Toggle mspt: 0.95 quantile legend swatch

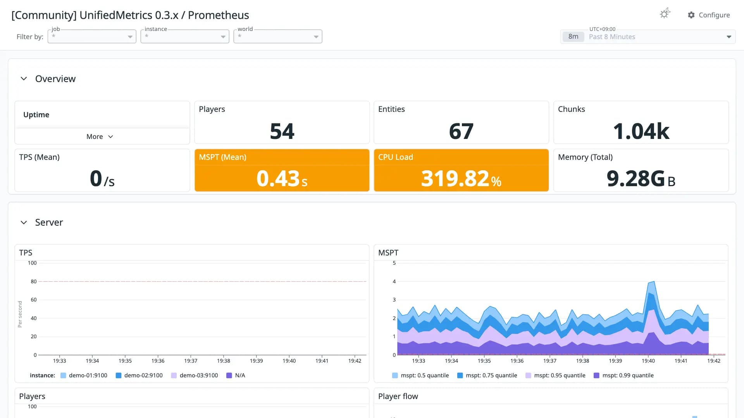528,375
